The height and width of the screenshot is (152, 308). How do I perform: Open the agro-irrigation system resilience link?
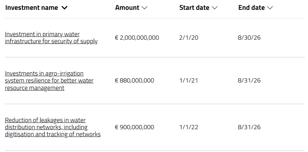point(49,81)
